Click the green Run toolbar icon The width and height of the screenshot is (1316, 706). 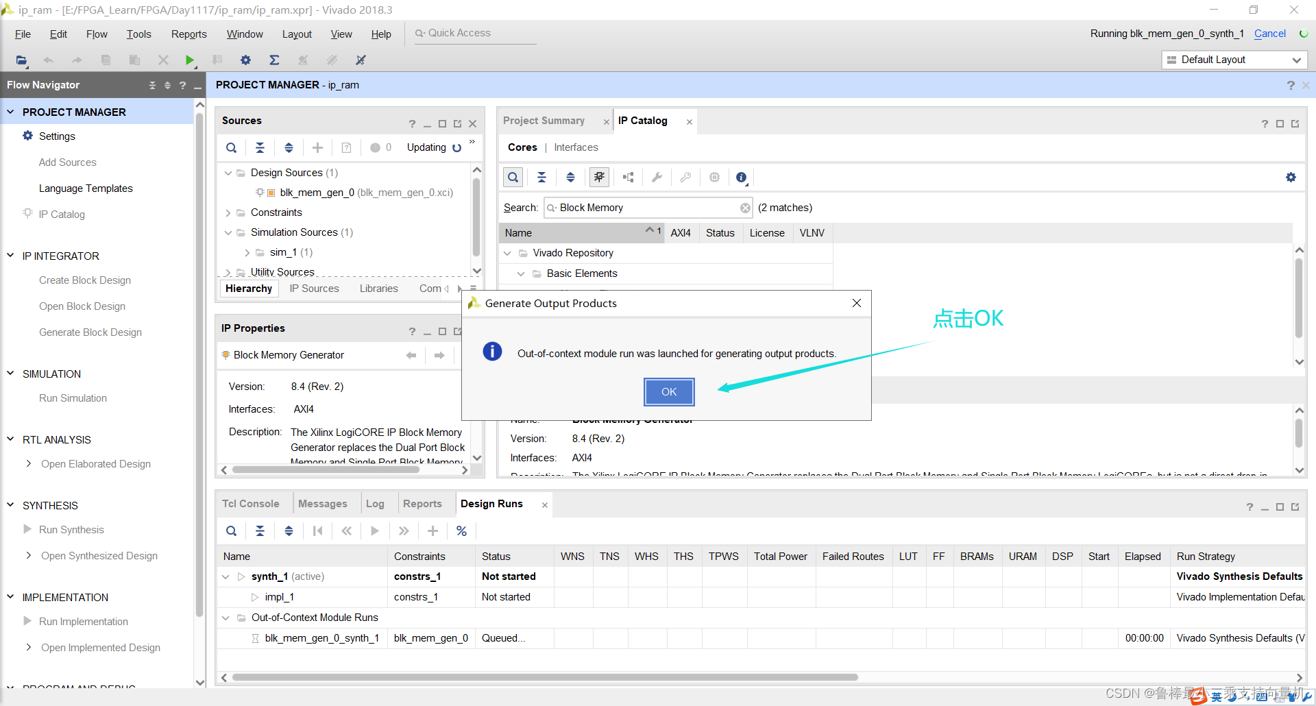tap(190, 60)
